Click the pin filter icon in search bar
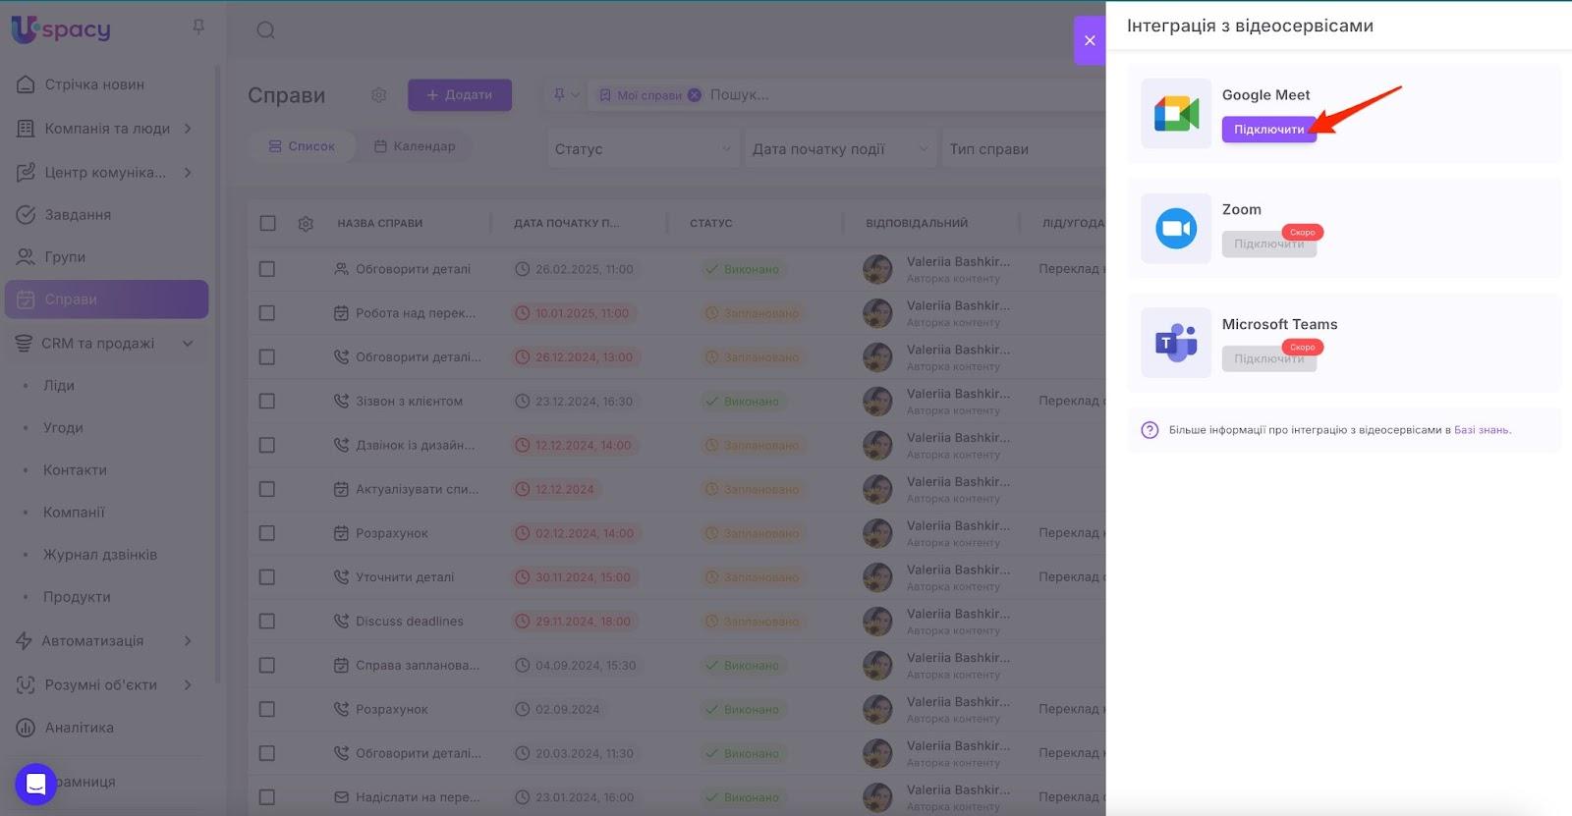Screen dimensions: 1572x816 pyautogui.click(x=559, y=95)
